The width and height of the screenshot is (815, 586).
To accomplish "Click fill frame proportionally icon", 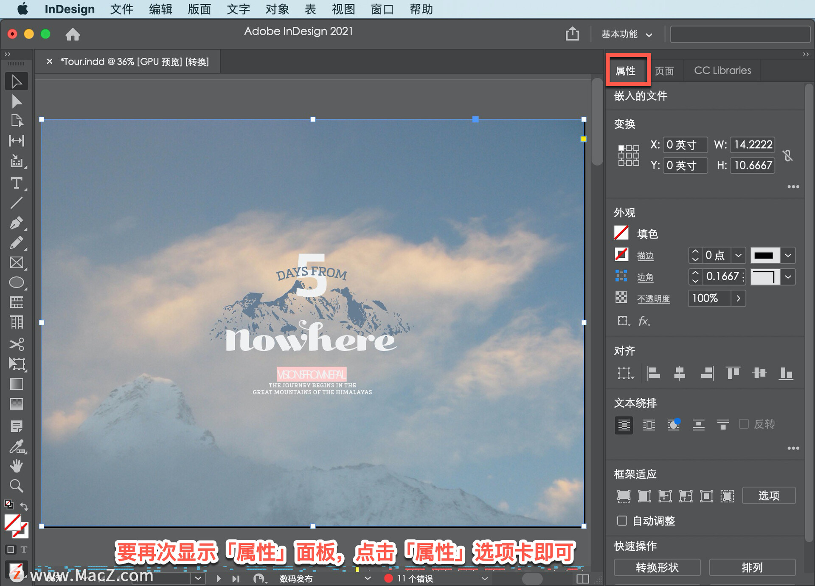I will coord(624,496).
